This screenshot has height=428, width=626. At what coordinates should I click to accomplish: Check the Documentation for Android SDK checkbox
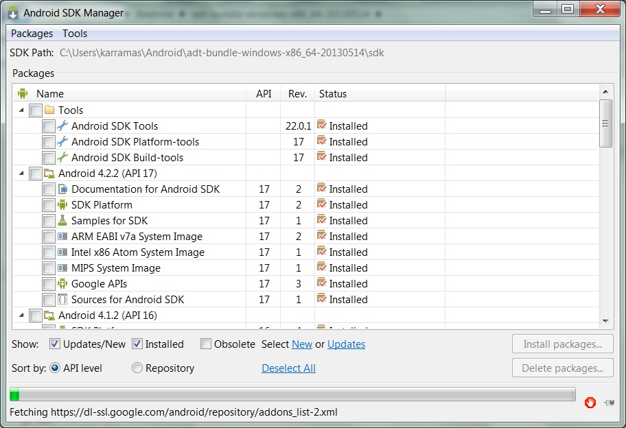pyautogui.click(x=48, y=189)
